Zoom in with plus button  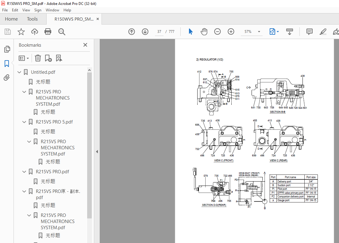pyautogui.click(x=231, y=32)
